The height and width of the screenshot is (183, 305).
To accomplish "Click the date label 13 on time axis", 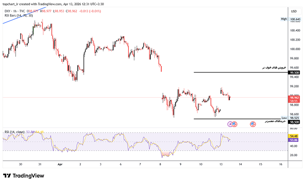I will click(221, 164).
